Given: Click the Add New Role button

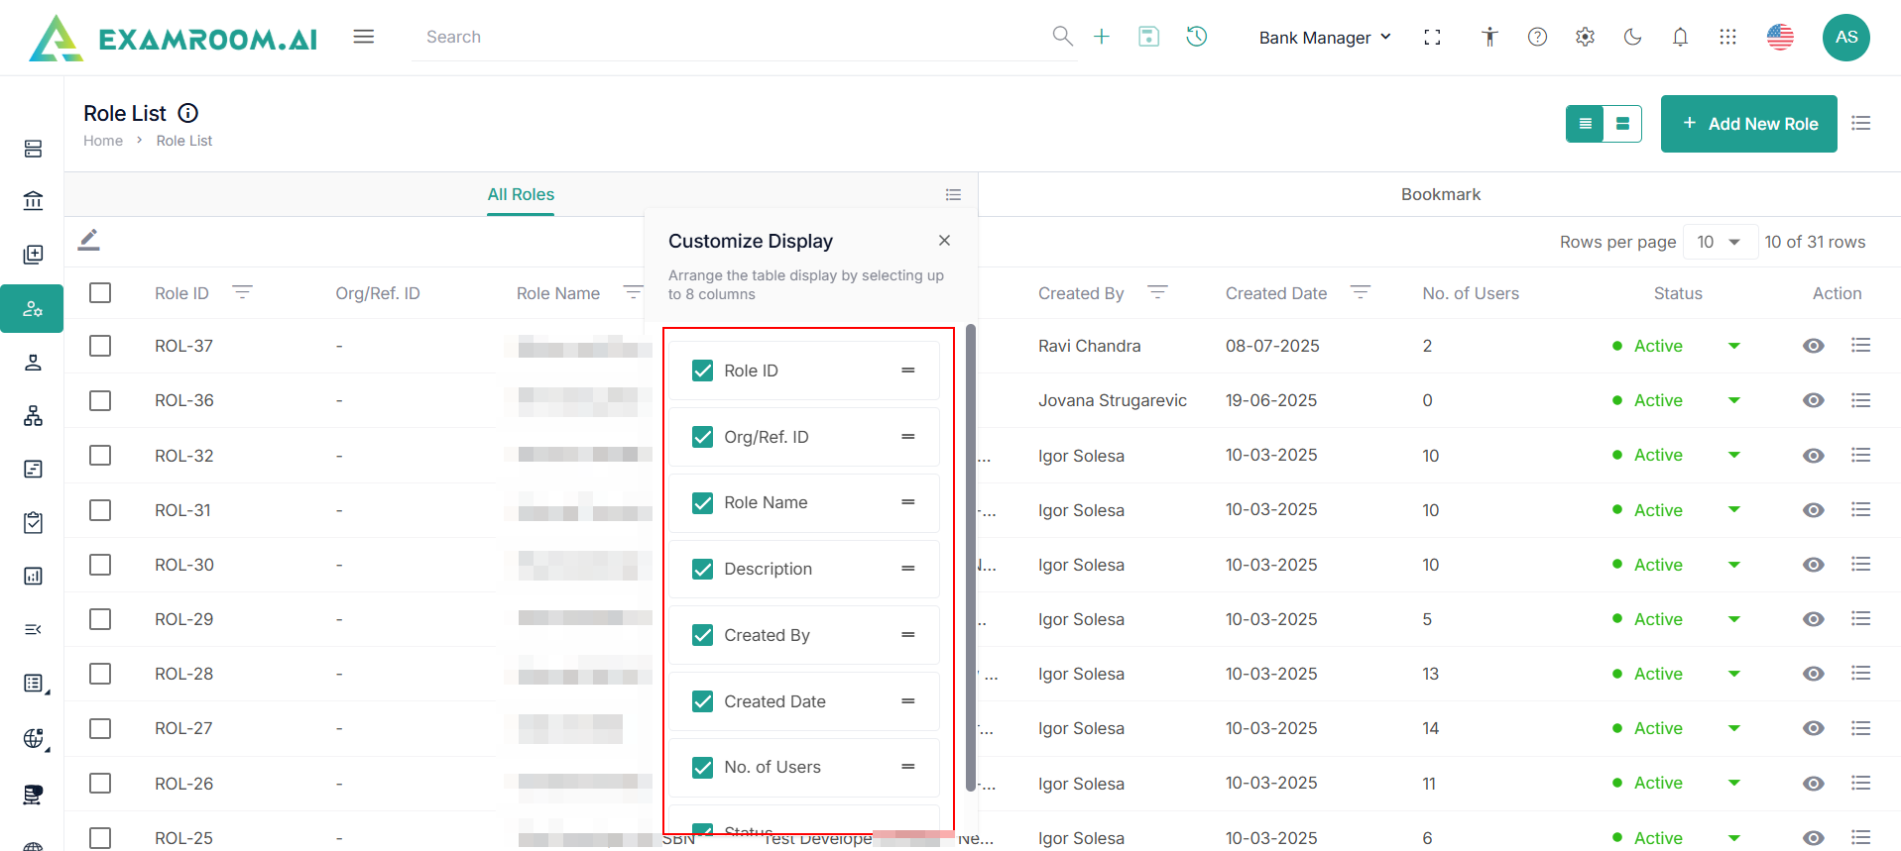Looking at the screenshot, I should pos(1748,124).
